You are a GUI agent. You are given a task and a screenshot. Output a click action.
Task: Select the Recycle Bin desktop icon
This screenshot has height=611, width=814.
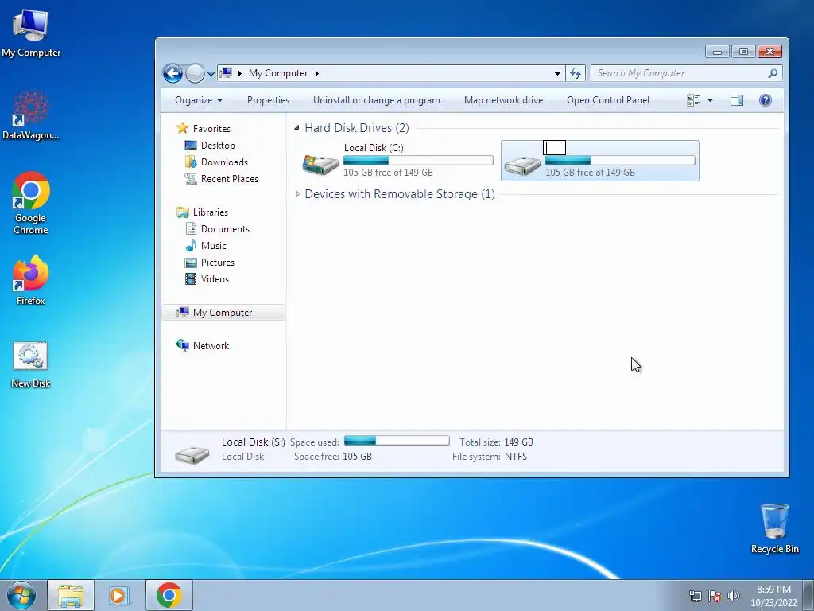pos(774,528)
